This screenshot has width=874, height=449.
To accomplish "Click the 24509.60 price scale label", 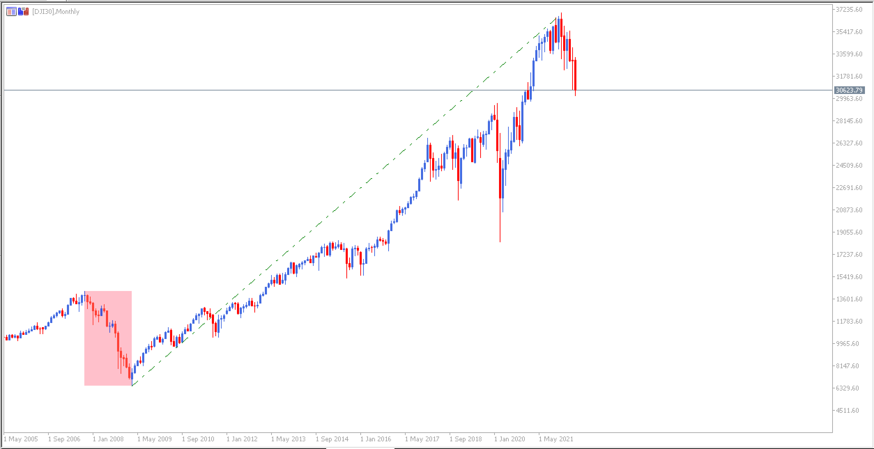I will point(849,166).
